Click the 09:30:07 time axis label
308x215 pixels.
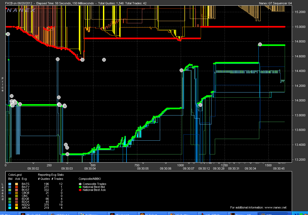pyautogui.click(x=189, y=168)
